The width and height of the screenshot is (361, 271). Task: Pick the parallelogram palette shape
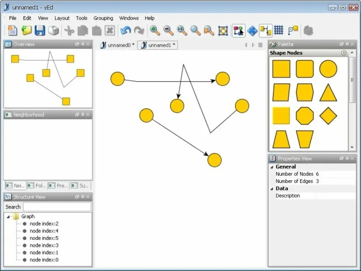(x=281, y=93)
